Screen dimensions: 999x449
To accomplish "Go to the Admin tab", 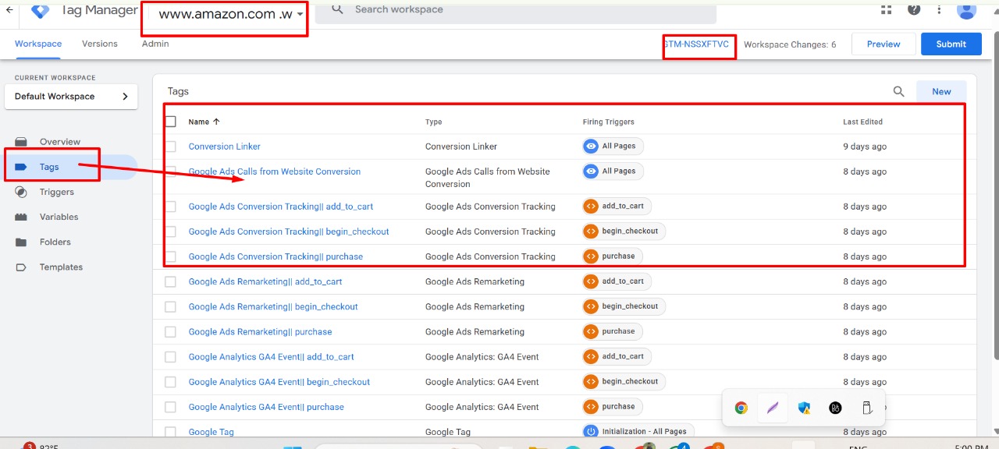I will pos(155,44).
